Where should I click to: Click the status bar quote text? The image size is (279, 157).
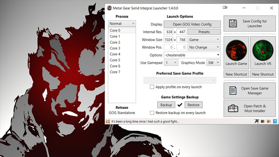tap(145, 121)
